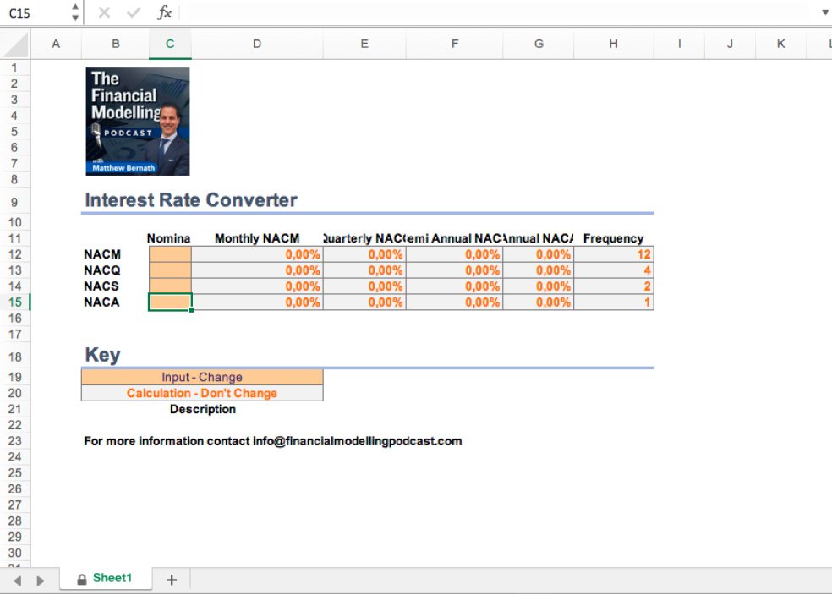Viewport: 832px width, 594px height.
Task: Click the cancel (X) icon beside the formula bar
Action: [105, 13]
